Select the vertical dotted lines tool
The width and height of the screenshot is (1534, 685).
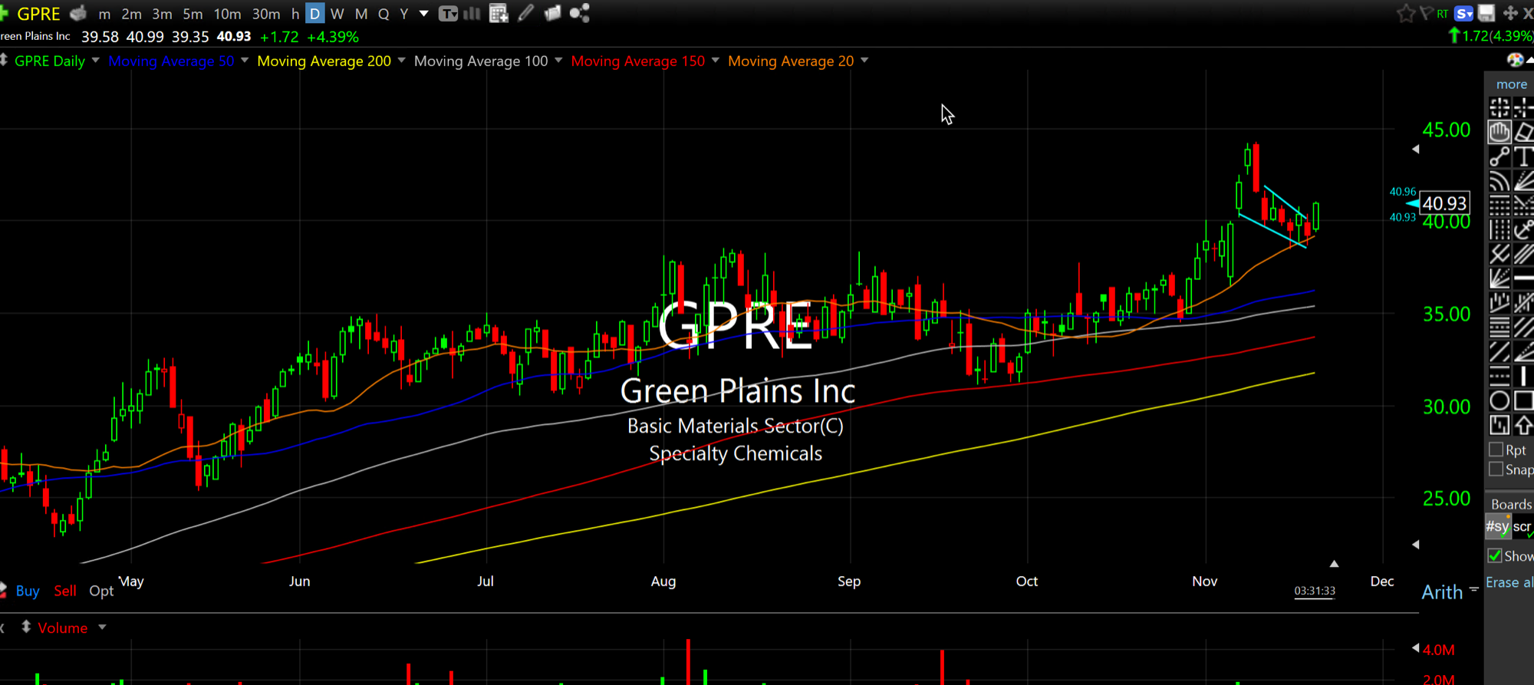pyautogui.click(x=1499, y=229)
